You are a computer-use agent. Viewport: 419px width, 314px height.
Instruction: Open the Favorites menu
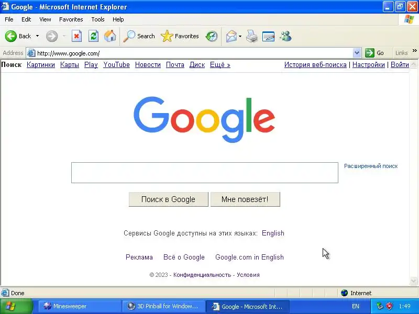[71, 19]
